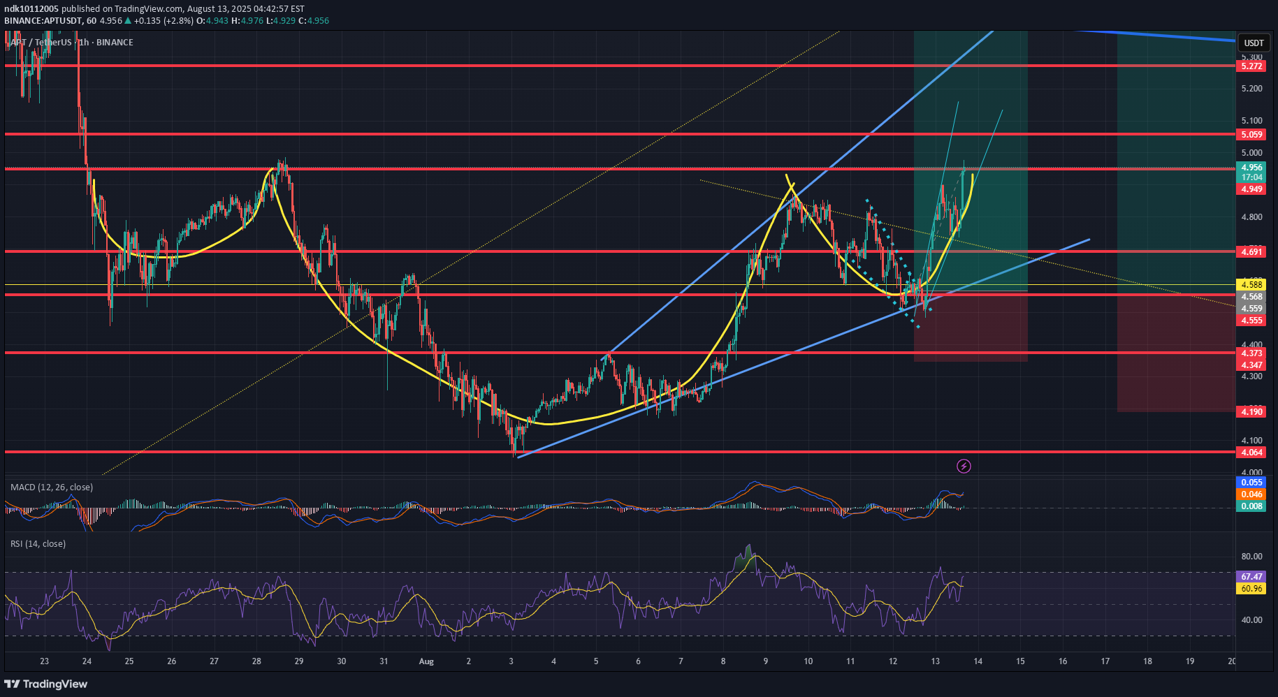This screenshot has width=1278, height=697.
Task: Click the 4.691 red price label
Action: (1251, 252)
